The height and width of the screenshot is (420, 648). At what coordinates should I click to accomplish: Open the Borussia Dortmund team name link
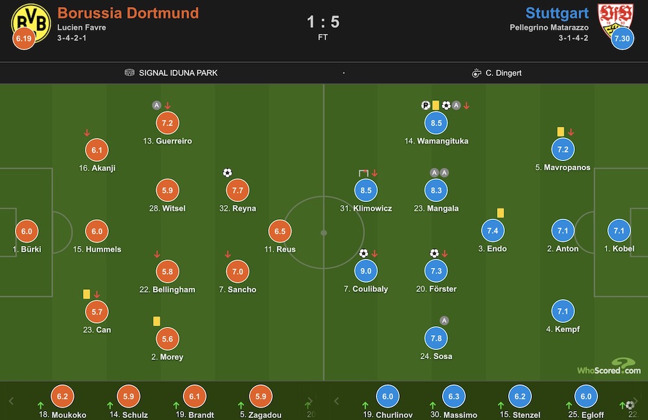pyautogui.click(x=128, y=13)
